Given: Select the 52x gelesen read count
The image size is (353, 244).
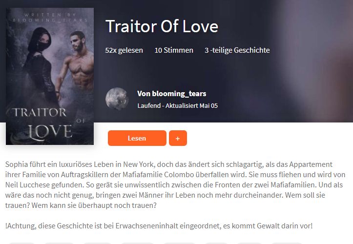Looking at the screenshot, I should (x=124, y=50).
